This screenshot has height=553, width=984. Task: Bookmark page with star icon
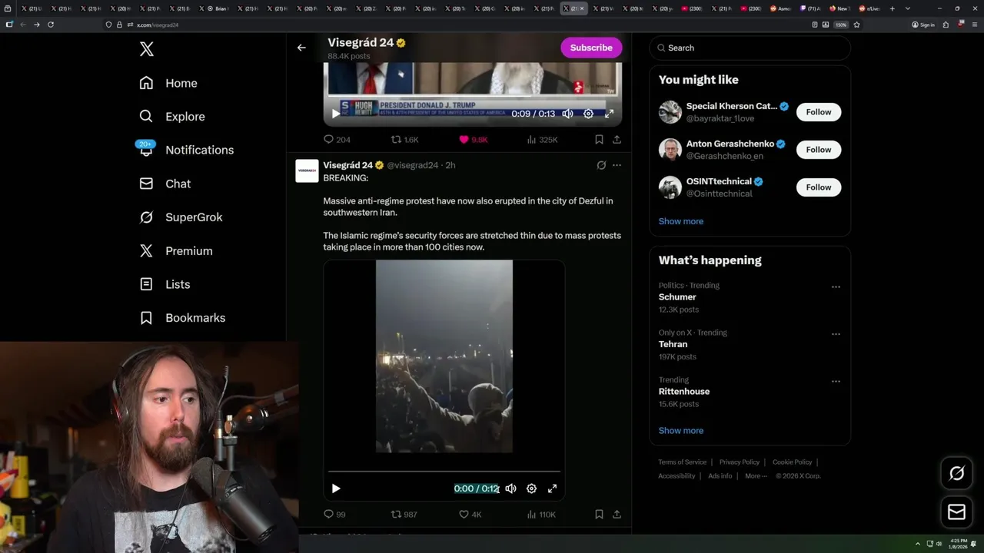[856, 25]
